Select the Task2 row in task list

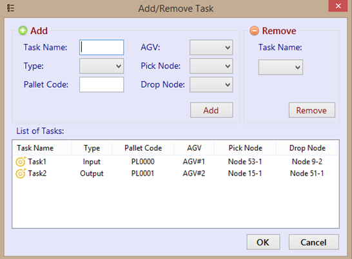tap(175, 173)
